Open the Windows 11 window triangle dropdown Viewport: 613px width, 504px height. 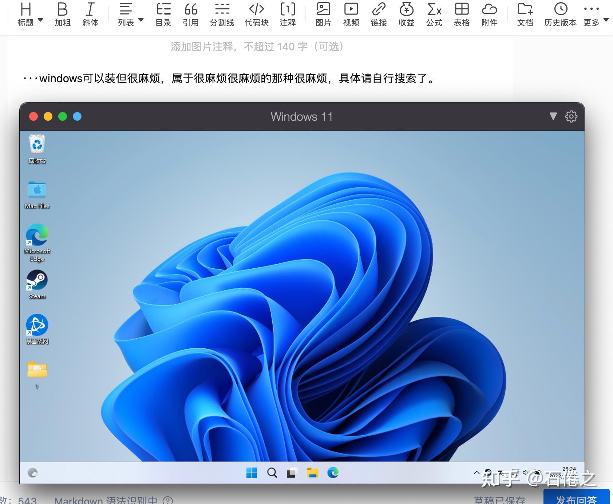coord(553,116)
